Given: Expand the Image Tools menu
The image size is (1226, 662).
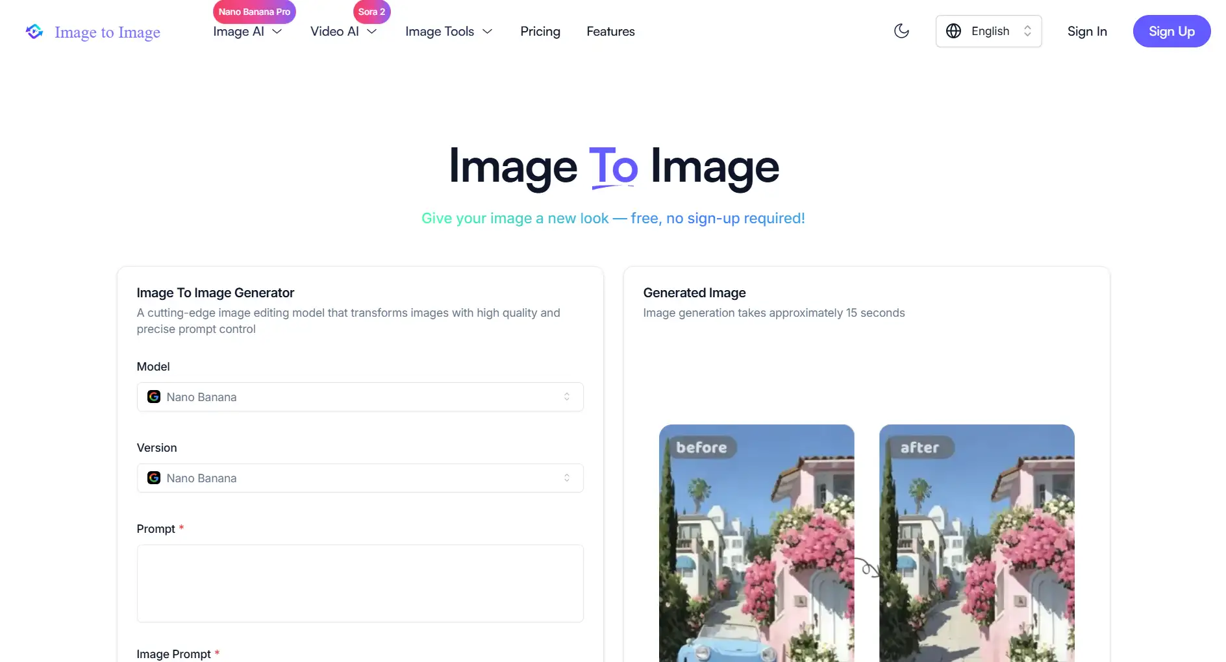Looking at the screenshot, I should (448, 31).
